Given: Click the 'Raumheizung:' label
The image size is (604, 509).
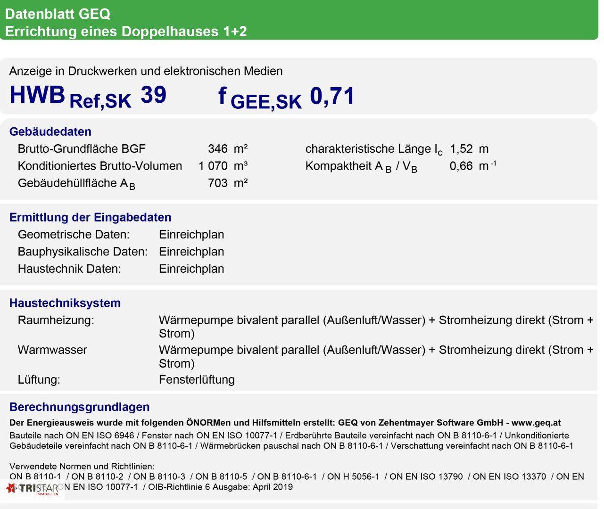Looking at the screenshot, I should click(x=56, y=320).
